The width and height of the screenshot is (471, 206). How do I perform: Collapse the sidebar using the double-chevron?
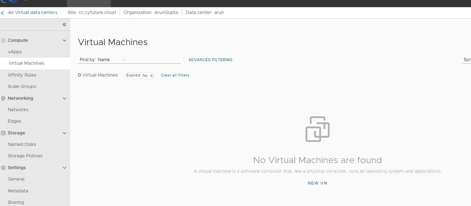64,24
